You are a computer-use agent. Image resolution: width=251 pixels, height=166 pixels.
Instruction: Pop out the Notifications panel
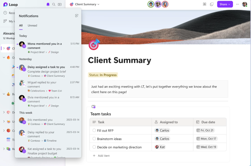tap(77, 16)
